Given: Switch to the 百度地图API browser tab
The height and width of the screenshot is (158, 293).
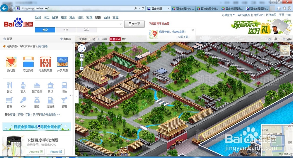Looking at the screenshot, I should (183, 9).
